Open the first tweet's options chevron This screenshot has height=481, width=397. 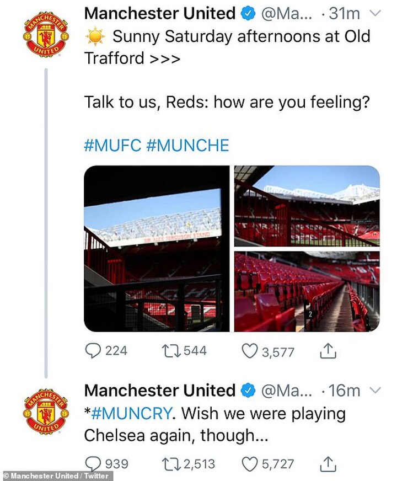tap(375, 13)
